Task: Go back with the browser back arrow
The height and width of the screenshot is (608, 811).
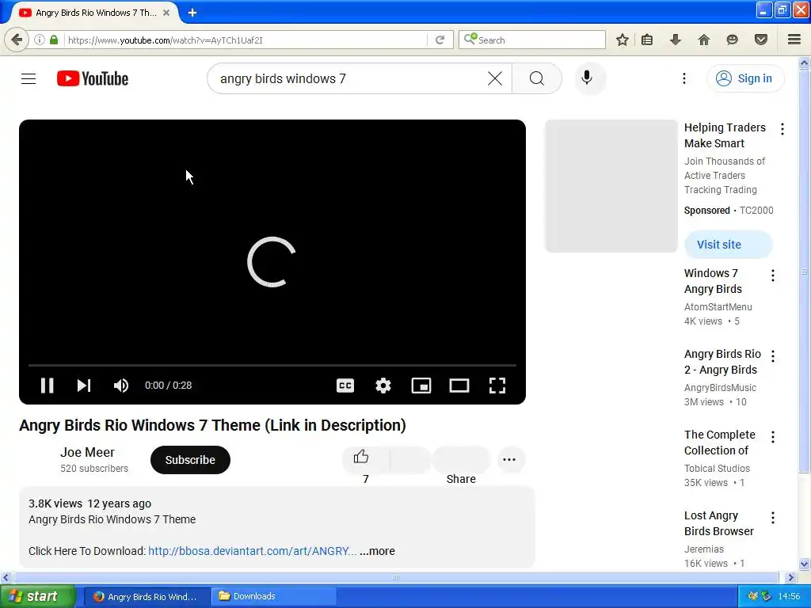Action: 17,40
